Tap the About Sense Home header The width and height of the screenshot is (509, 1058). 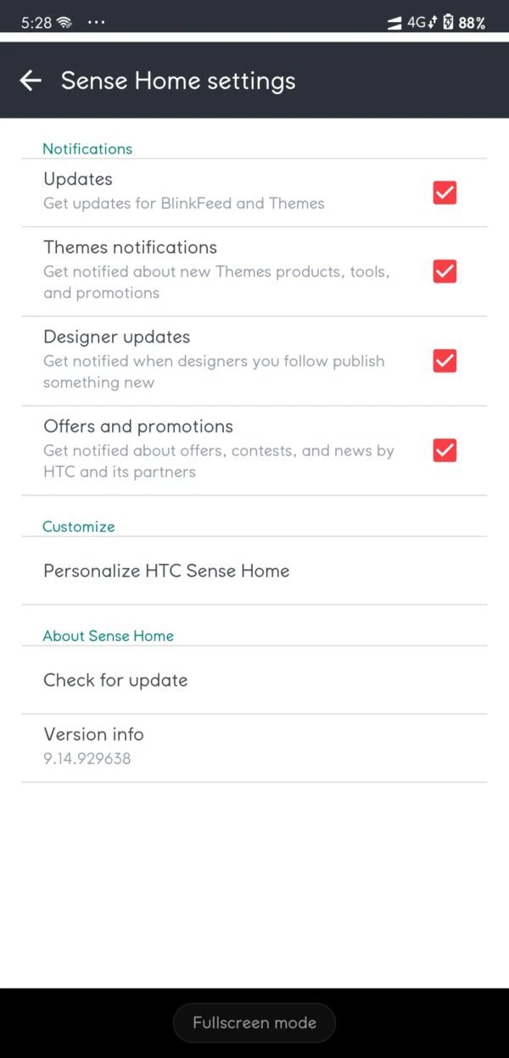(x=109, y=636)
